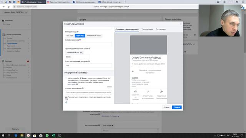Open a new browser tab with plus button
The height and width of the screenshot is (138, 246).
[125, 2]
